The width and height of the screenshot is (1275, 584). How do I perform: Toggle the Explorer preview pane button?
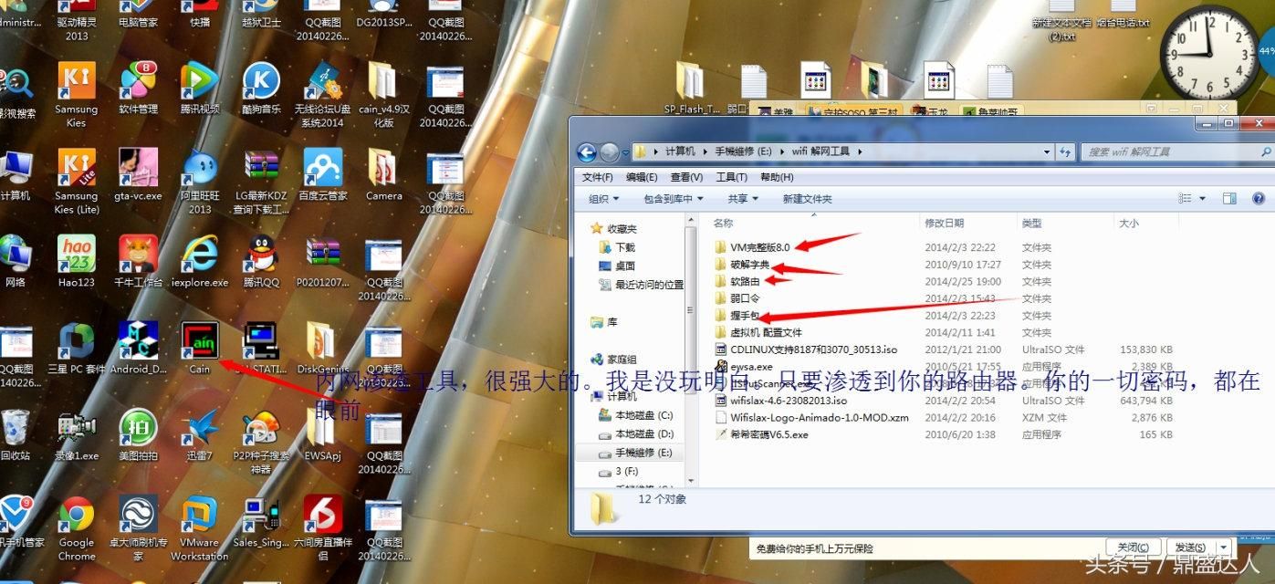1229,198
